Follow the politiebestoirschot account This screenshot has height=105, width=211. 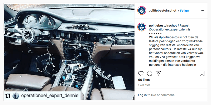185,11
